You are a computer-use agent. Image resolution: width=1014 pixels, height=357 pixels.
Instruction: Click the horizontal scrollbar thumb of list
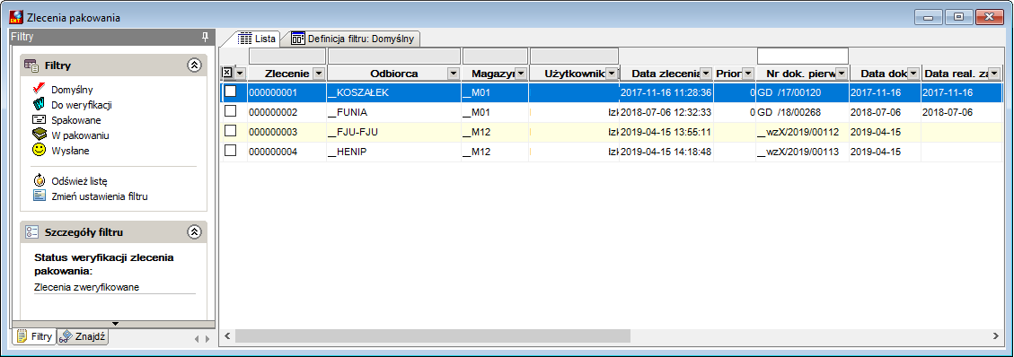pyautogui.click(x=432, y=335)
